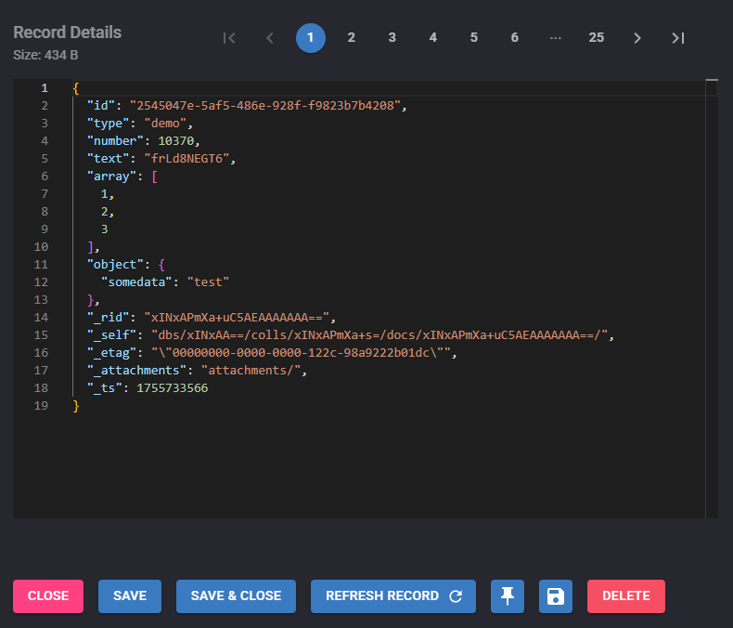Screen dimensions: 733x628
Task: Select page 3 in pagination
Action: [392, 38]
